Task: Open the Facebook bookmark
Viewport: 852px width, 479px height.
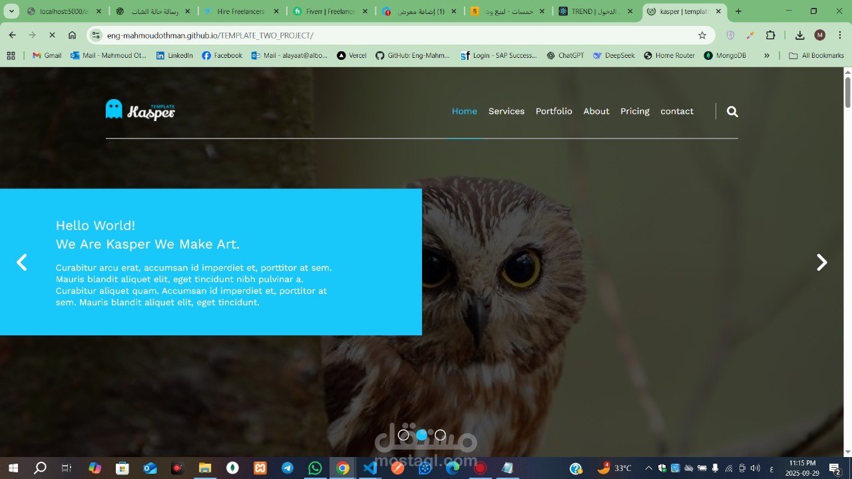Action: (222, 56)
